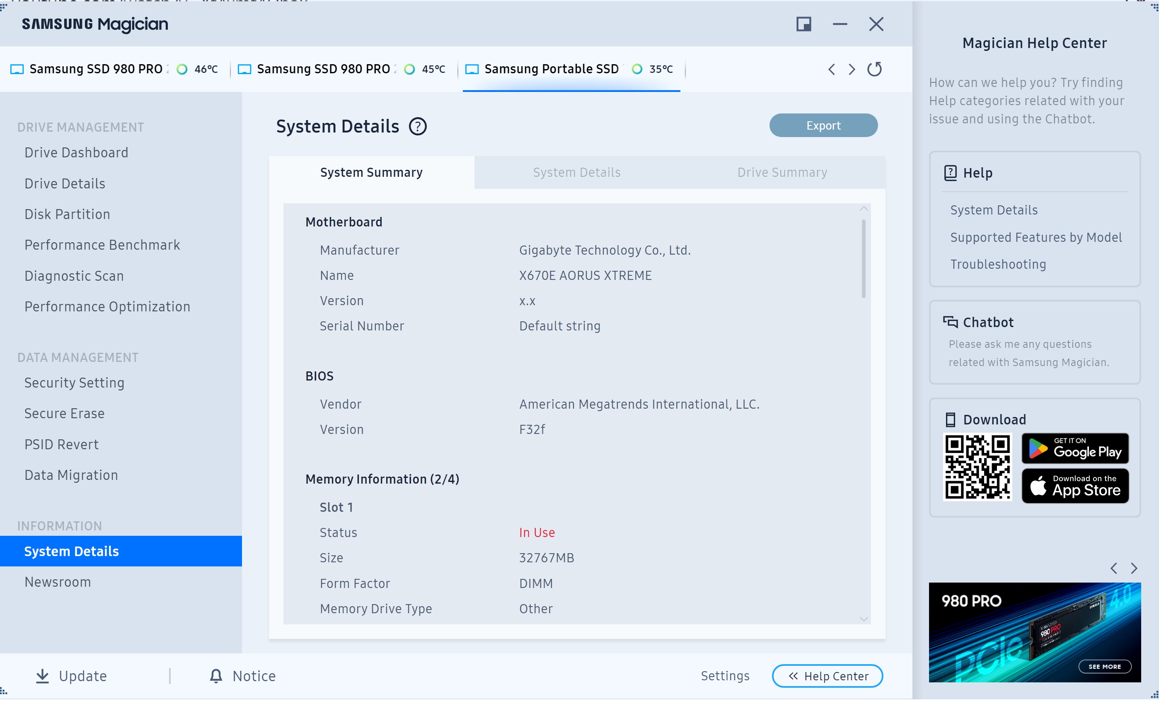Show previous drive tabs with left arrow
Image resolution: width=1159 pixels, height=701 pixels.
[x=832, y=70]
